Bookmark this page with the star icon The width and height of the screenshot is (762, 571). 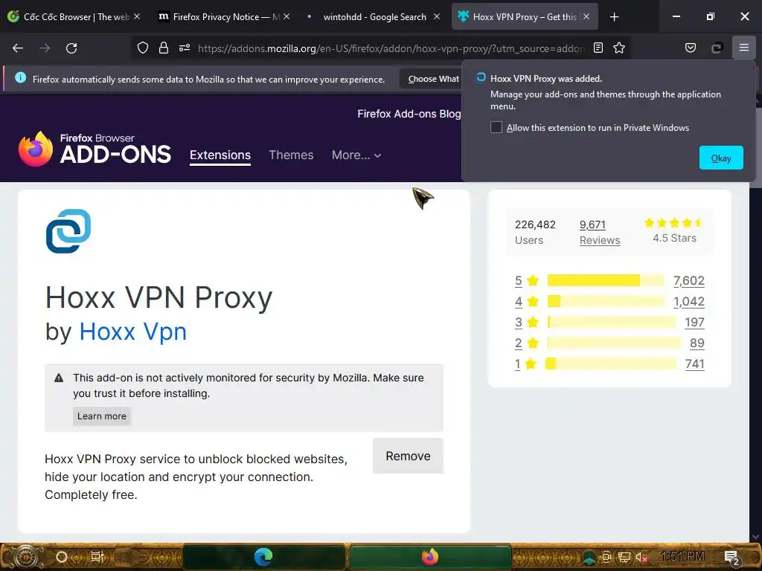point(619,48)
